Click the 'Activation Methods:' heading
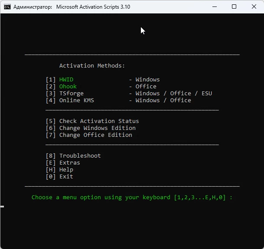 coord(92,66)
